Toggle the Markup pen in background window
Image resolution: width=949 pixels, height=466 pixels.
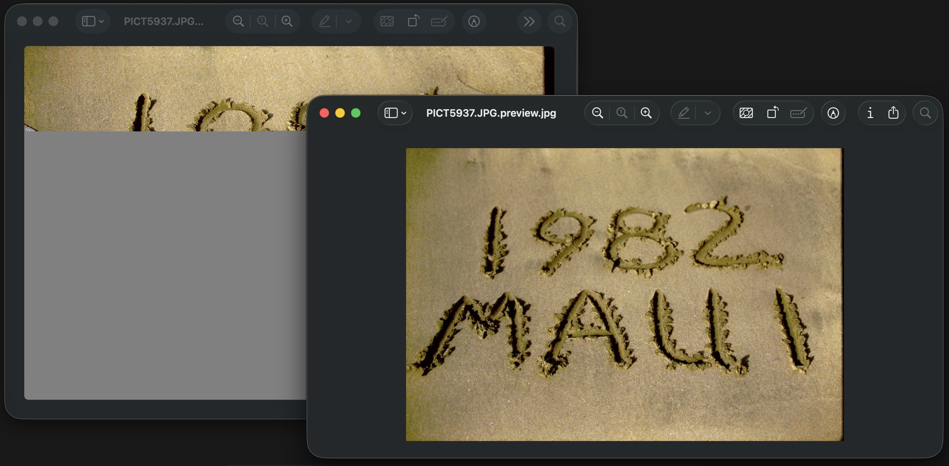(x=324, y=21)
